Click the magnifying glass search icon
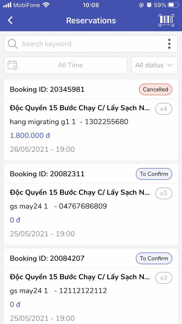The image size is (182, 324). 12,44
